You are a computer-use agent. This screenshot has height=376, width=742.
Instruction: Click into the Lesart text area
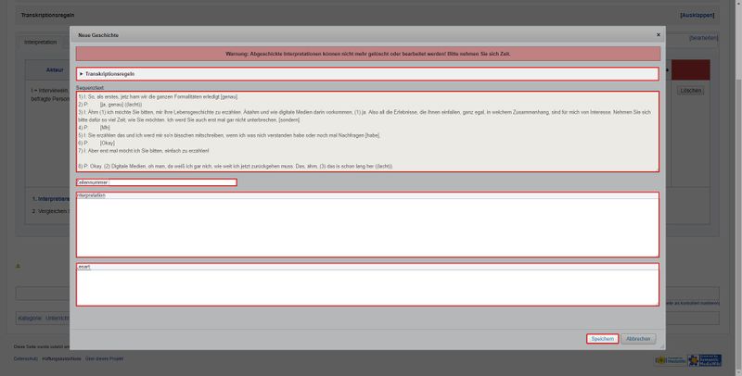367,287
